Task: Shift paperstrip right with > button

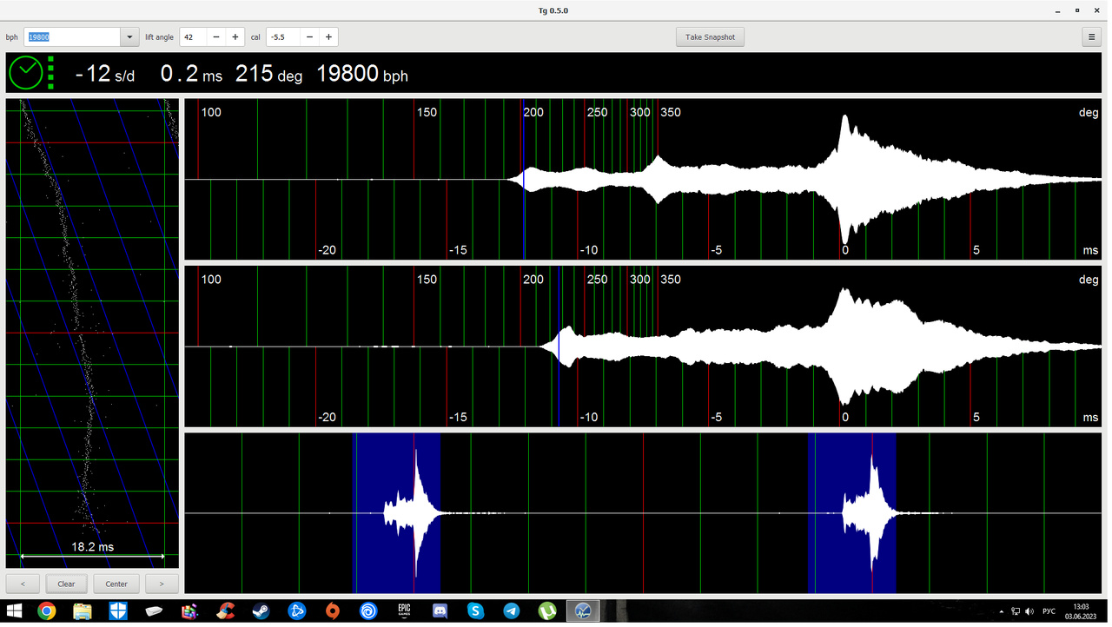Action: [x=162, y=584]
